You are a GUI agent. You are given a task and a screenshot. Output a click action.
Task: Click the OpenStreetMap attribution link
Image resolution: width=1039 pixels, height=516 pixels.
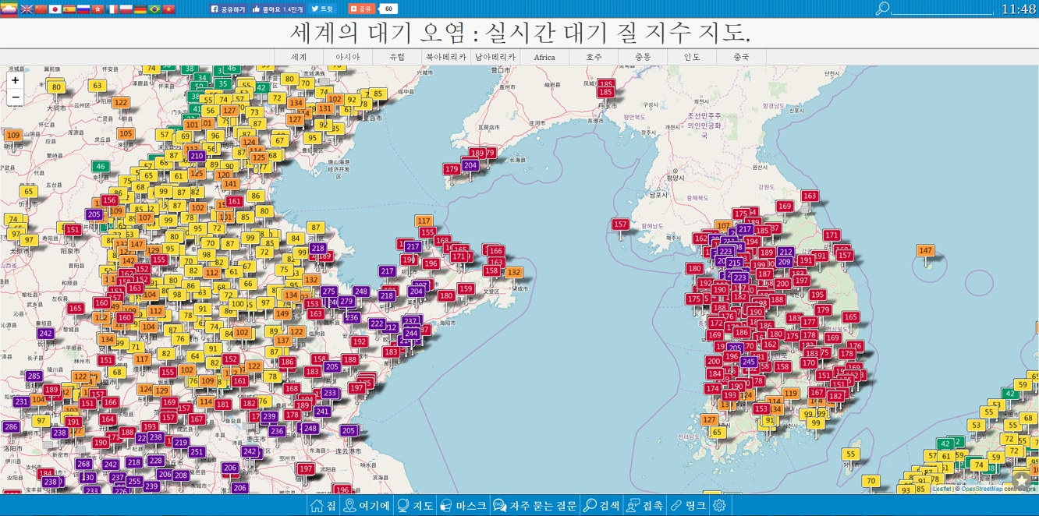[x=981, y=489]
